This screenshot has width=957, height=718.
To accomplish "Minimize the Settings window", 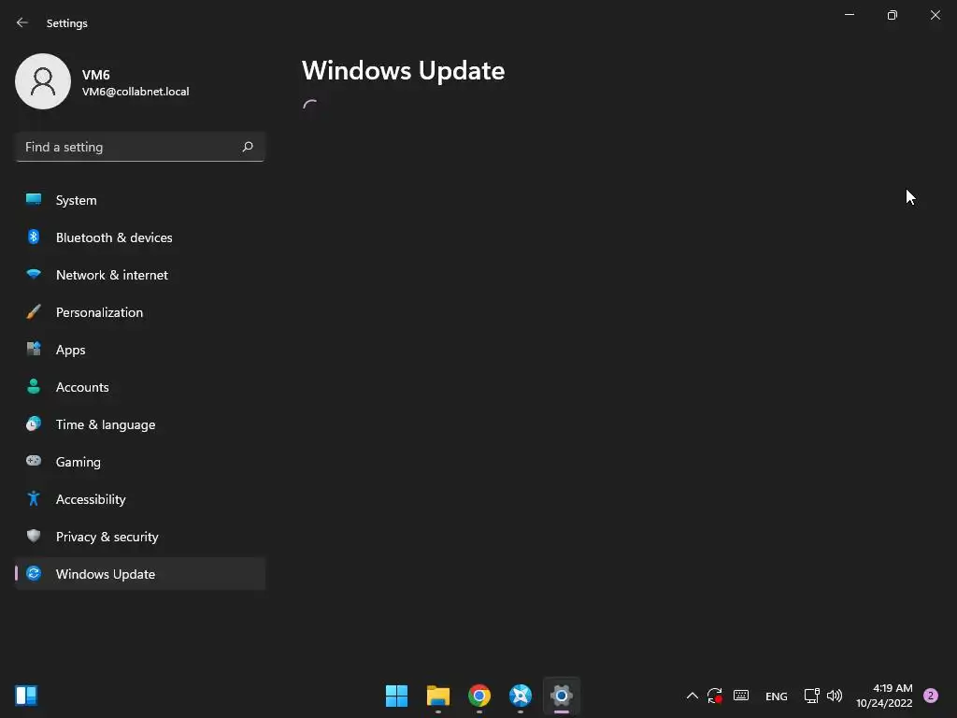I will pyautogui.click(x=850, y=15).
